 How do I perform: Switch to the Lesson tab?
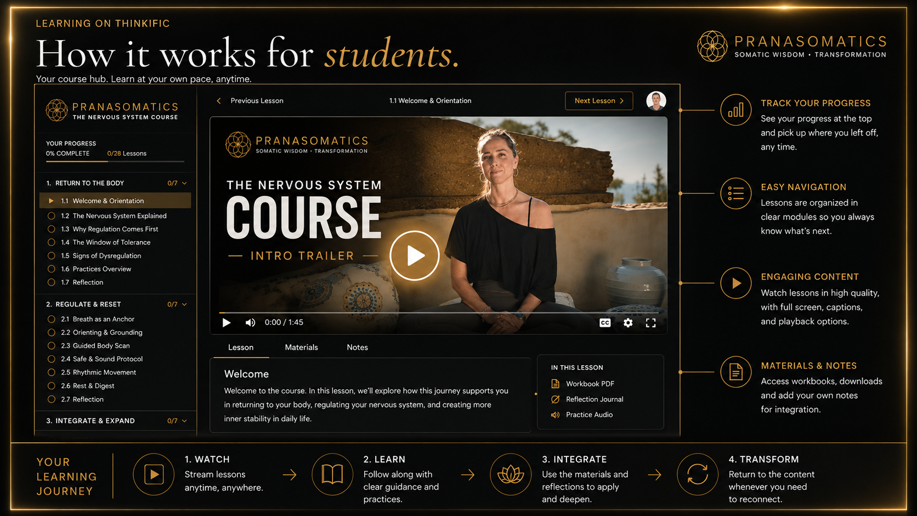[241, 348]
